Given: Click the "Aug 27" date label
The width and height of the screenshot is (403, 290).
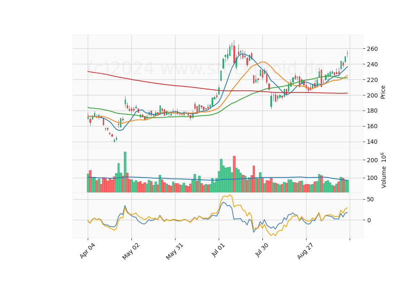Looking at the screenshot, I should 305,251.
